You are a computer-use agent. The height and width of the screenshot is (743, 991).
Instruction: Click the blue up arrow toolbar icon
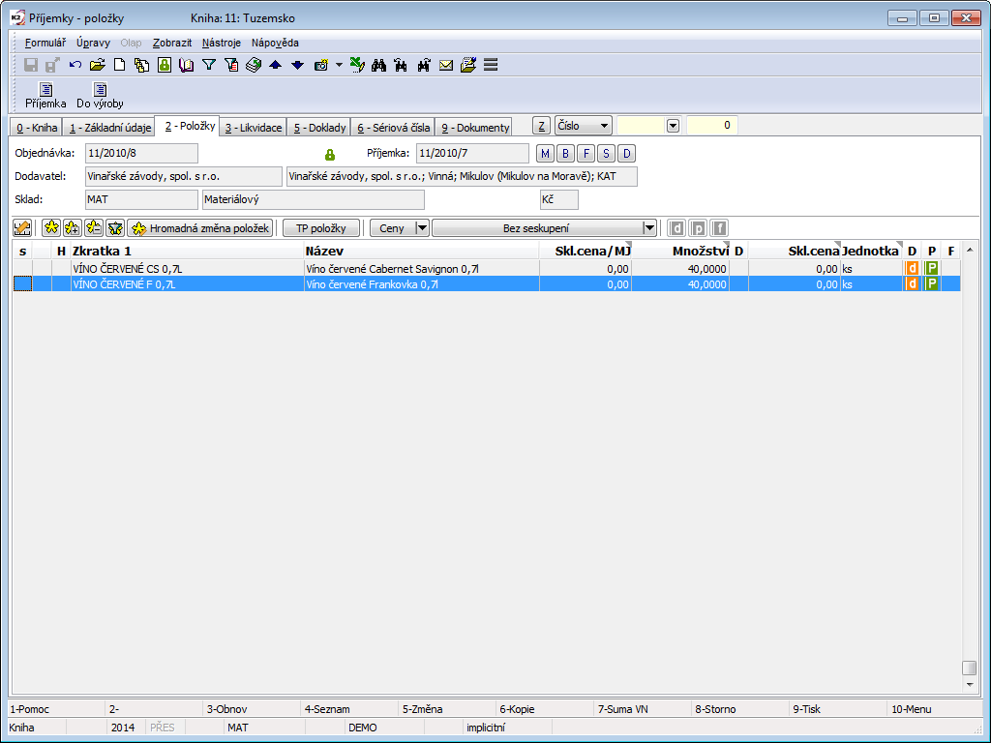click(x=275, y=66)
